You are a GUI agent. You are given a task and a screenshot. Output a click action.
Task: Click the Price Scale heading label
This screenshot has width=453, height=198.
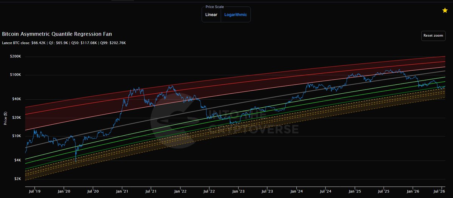(215, 7)
